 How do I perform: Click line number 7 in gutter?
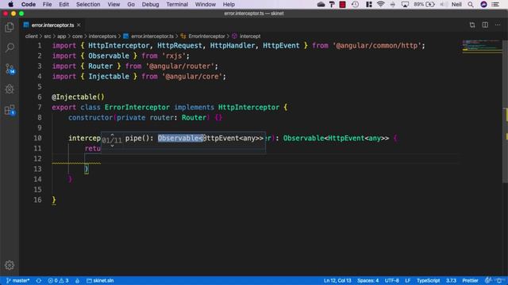(39, 108)
